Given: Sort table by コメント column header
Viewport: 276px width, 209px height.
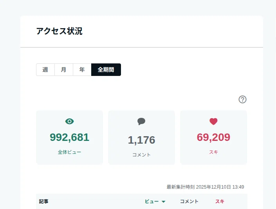Looking at the screenshot, I should click(x=189, y=202).
